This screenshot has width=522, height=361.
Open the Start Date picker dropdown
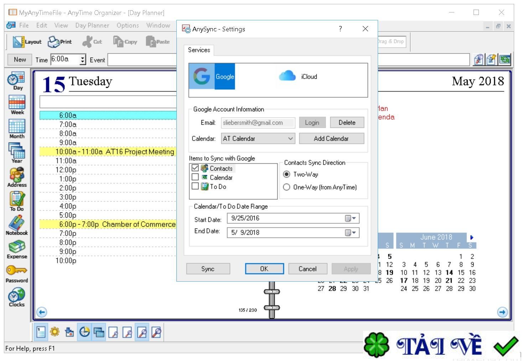pyautogui.click(x=351, y=218)
